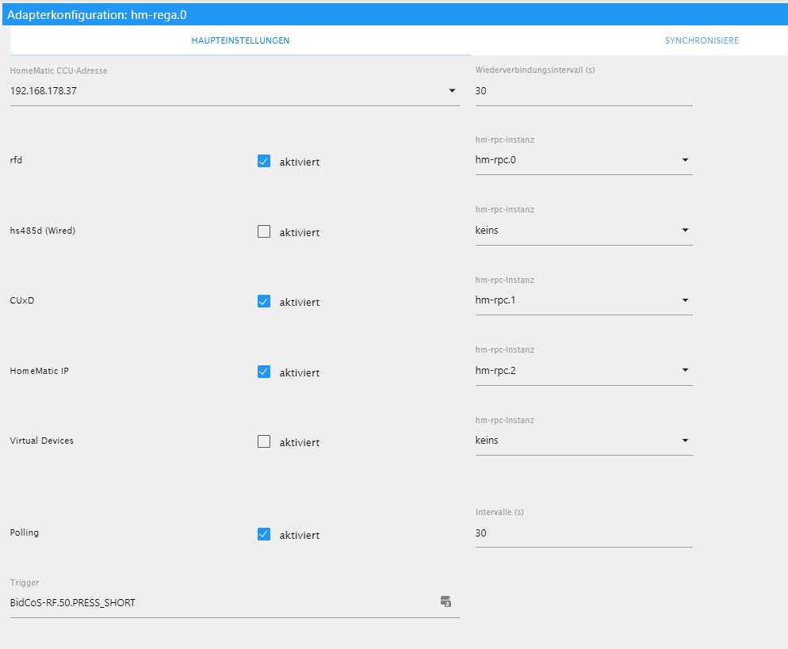This screenshot has height=649, width=788.
Task: Click the Trigger text field
Action: (x=222, y=603)
